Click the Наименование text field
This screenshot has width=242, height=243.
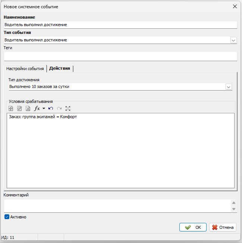(x=119, y=25)
